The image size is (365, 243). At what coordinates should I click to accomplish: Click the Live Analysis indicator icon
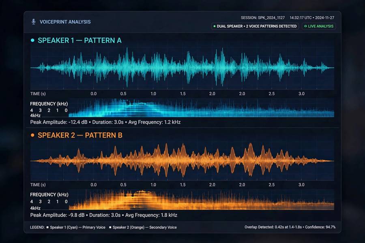tap(305, 26)
